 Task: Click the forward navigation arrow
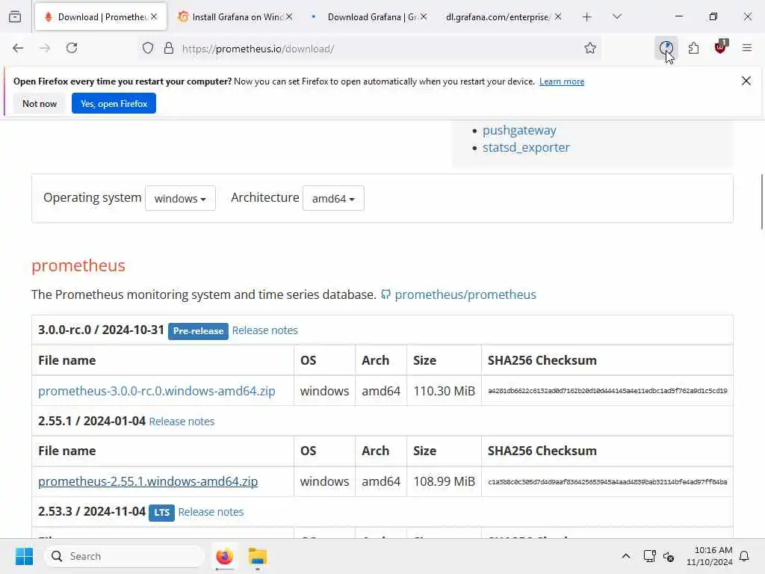tap(45, 49)
